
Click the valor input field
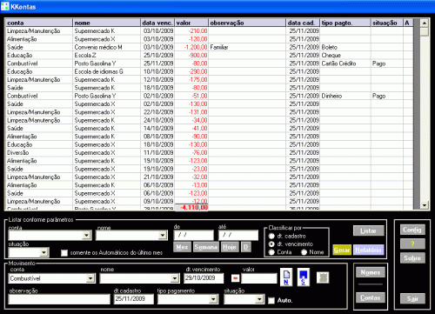(x=259, y=278)
